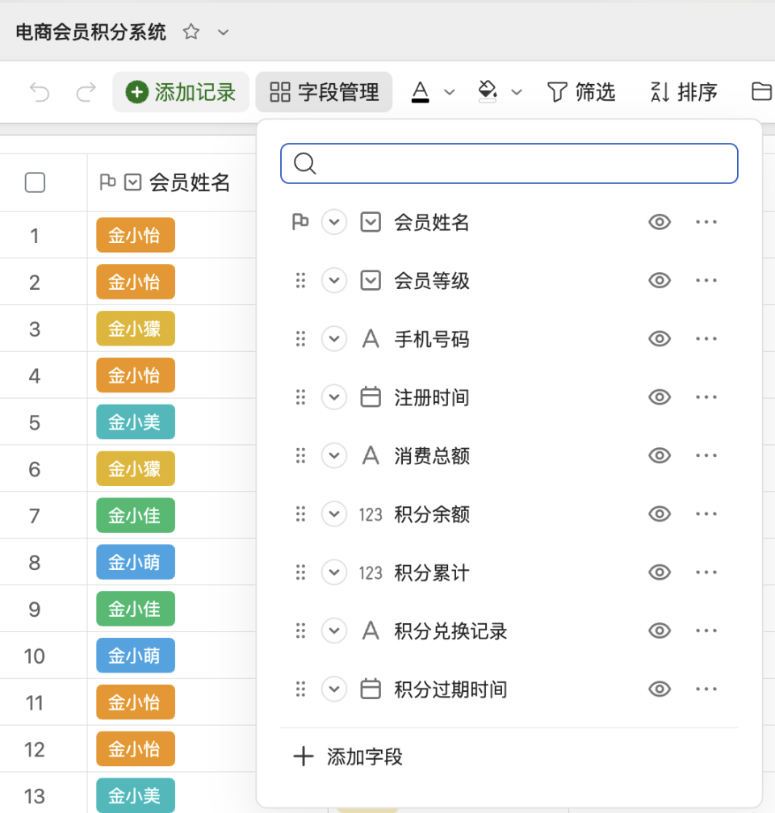Click the 添加记录 button to add record
Screen dimensions: 775x813
[180, 92]
